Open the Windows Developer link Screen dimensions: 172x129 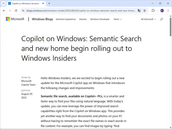[100, 19]
